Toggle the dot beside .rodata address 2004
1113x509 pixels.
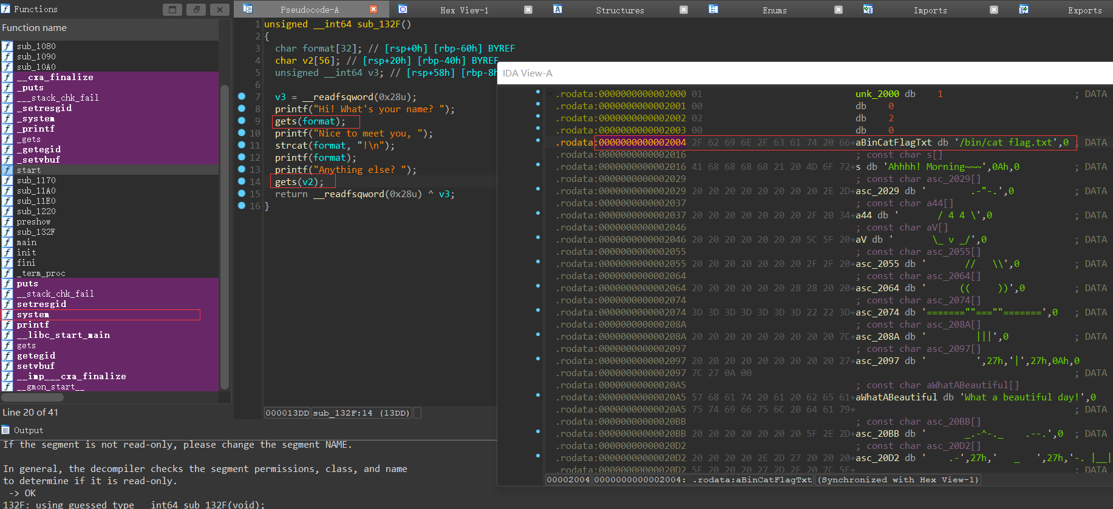(x=538, y=140)
